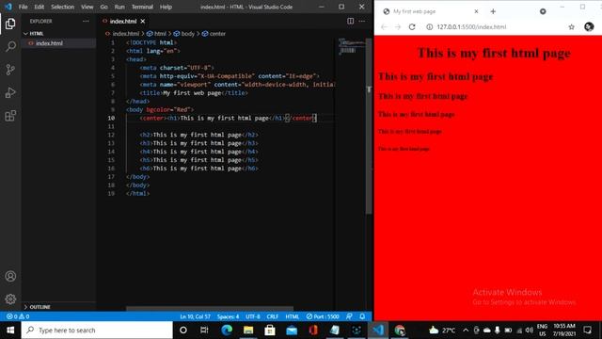The width and height of the screenshot is (602, 339).
Task: Open the Windows Start menu
Action: click(10, 330)
